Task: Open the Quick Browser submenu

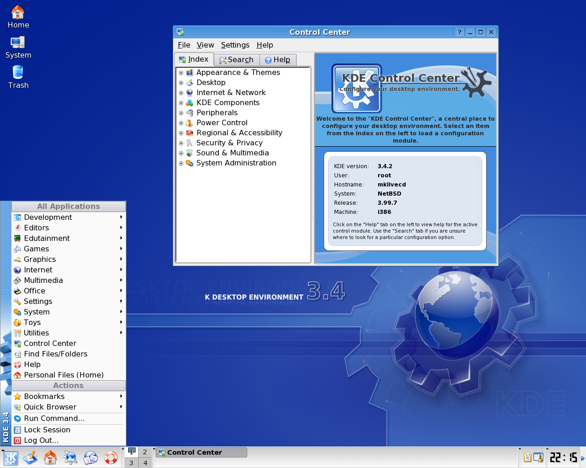Action: coord(69,407)
